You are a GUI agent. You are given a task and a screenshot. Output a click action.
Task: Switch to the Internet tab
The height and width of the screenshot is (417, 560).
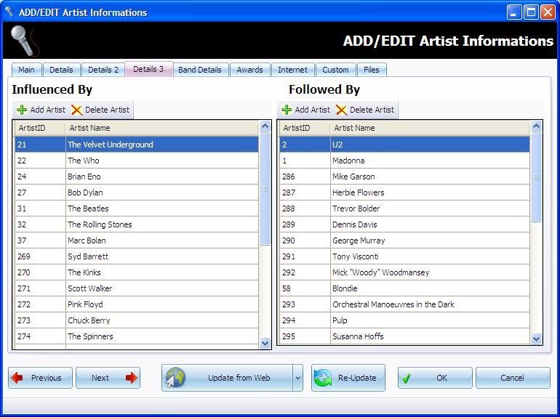click(x=293, y=70)
